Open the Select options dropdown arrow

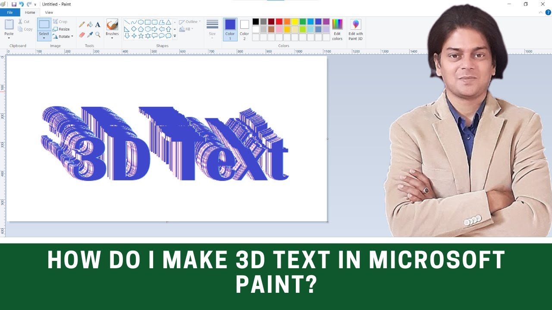click(x=44, y=38)
